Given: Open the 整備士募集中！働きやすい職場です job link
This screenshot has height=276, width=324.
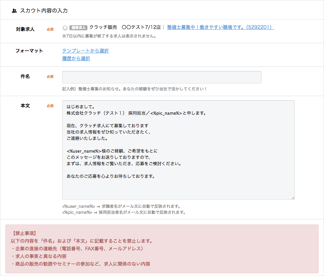Looking at the screenshot, I should tap(220, 27).
